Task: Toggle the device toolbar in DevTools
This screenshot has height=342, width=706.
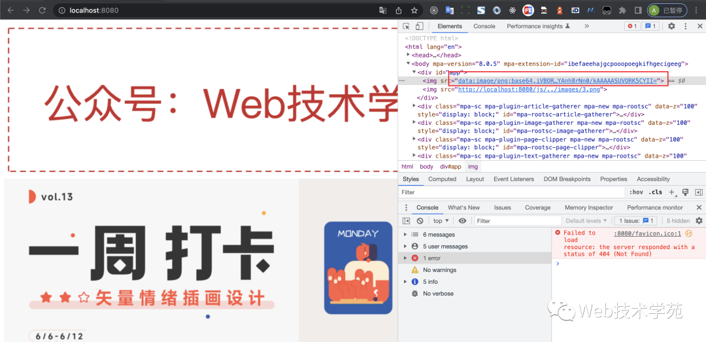Action: [x=419, y=26]
